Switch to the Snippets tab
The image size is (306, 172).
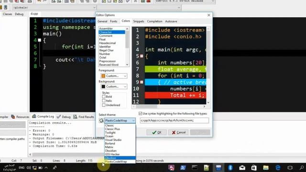point(139,21)
